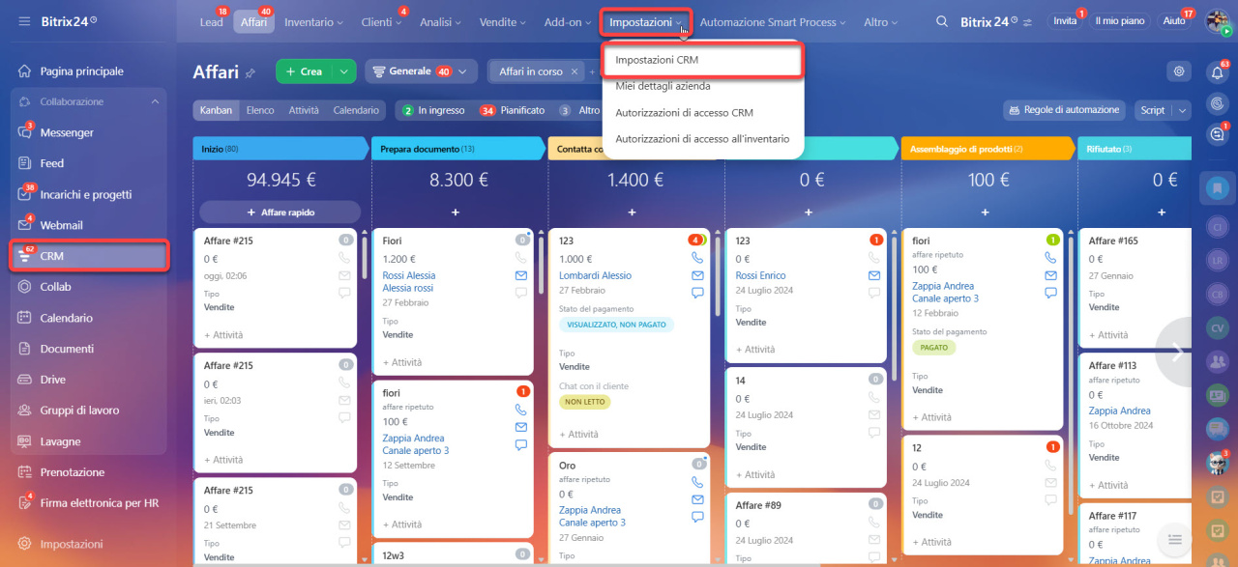Click the right arrow to scroll kanban
1238x567 pixels.
[1178, 353]
